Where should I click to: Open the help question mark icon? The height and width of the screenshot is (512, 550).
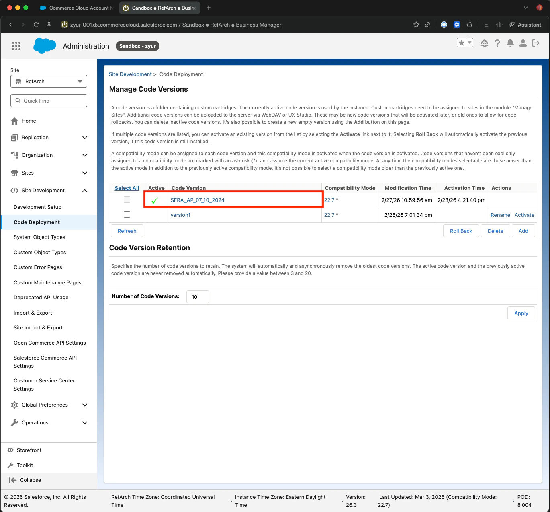(497, 43)
